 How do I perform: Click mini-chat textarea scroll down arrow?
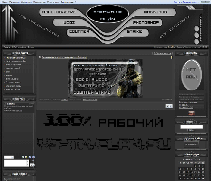coord(28,165)
